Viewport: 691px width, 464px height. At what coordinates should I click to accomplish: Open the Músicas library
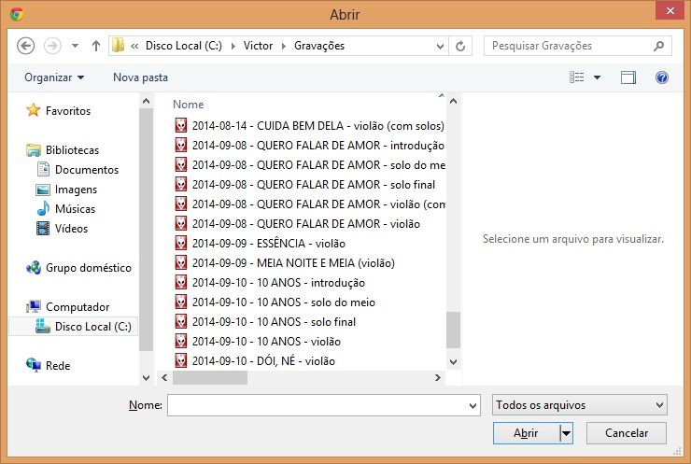coord(65,209)
